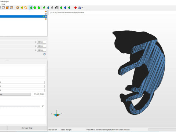Viewport: 176px width, 132px height.
Task: Enable the Auto-Update checkbox
Action: pos(35,94)
